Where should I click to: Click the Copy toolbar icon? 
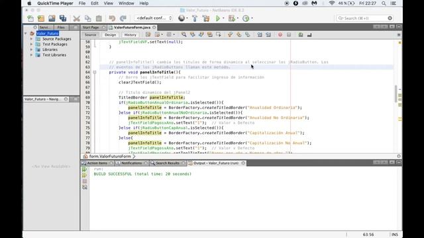[88, 19]
